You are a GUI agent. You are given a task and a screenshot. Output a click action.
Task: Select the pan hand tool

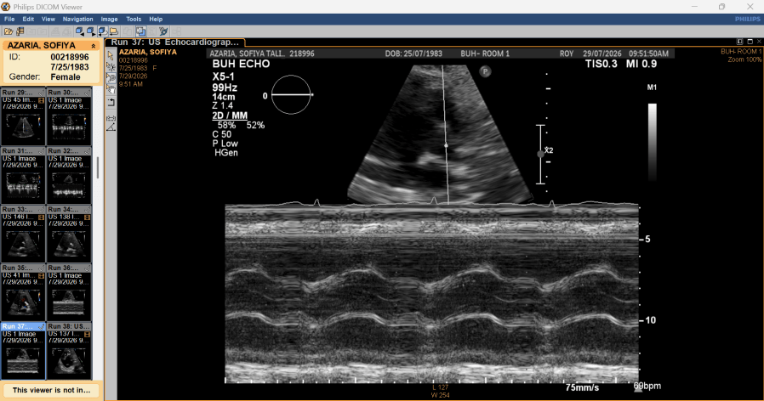(111, 89)
